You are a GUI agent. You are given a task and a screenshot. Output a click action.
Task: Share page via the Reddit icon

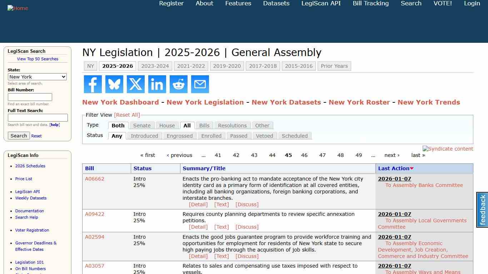pos(178,84)
